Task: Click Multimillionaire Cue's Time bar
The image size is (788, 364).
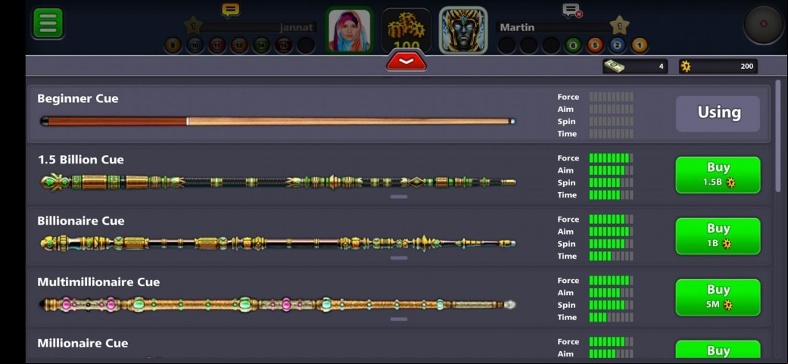Action: 611,317
